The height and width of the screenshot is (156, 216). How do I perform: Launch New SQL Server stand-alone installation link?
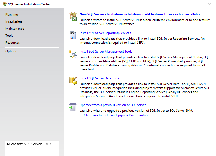pyautogui.click(x=140, y=14)
